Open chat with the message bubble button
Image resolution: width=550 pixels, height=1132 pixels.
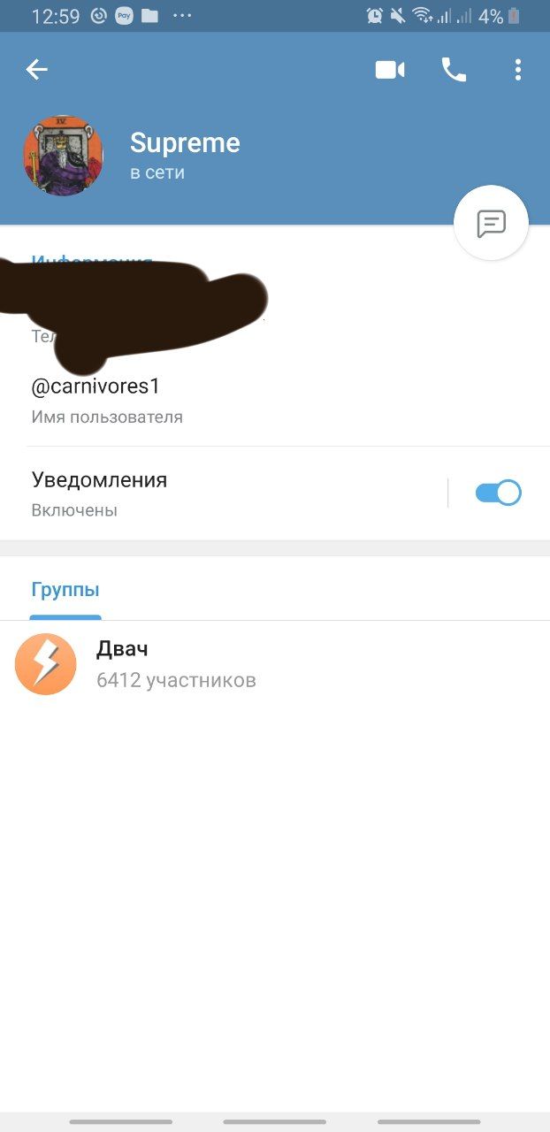(491, 223)
